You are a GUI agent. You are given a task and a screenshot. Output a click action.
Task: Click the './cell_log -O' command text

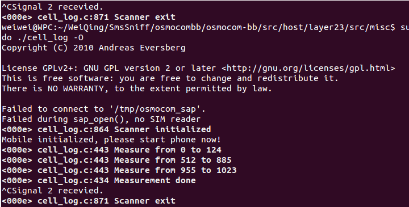pyautogui.click(x=51, y=38)
